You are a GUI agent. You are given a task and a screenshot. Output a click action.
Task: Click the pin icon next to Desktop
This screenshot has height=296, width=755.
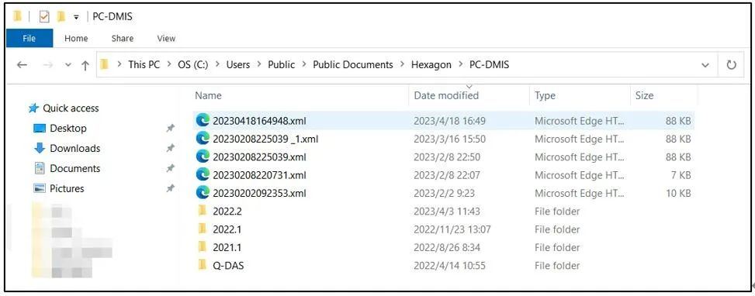click(170, 129)
